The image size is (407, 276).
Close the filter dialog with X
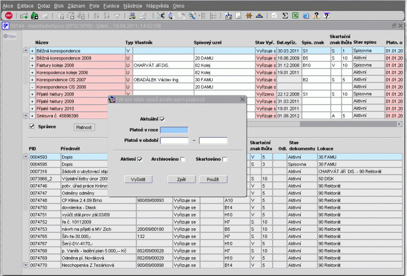[x=243, y=99]
